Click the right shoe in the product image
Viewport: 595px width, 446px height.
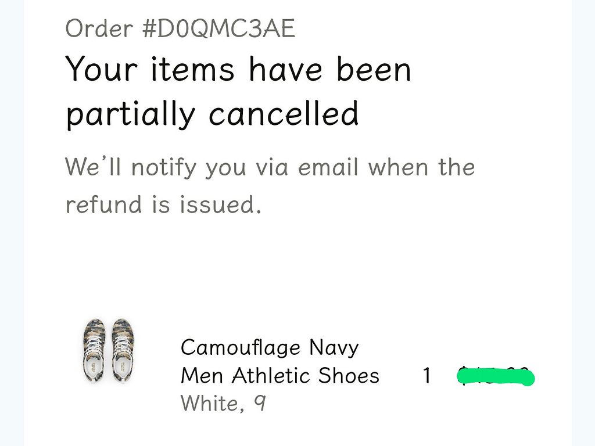[x=122, y=350]
